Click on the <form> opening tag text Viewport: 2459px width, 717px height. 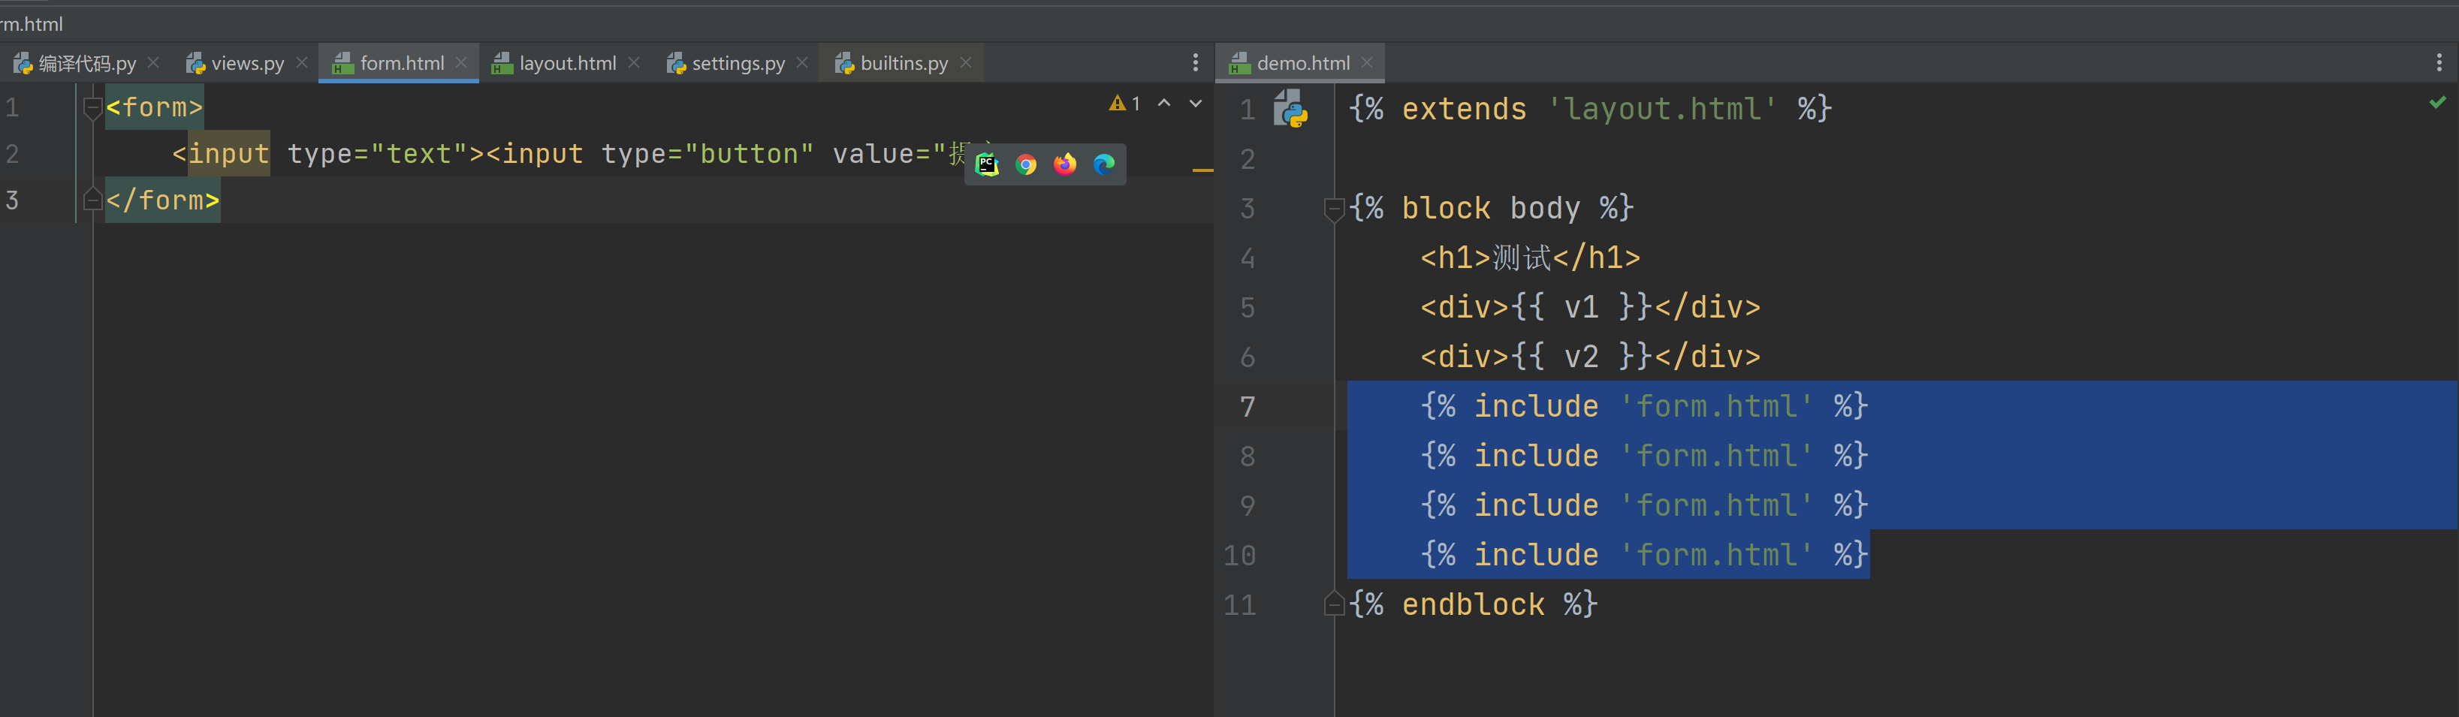click(x=154, y=107)
